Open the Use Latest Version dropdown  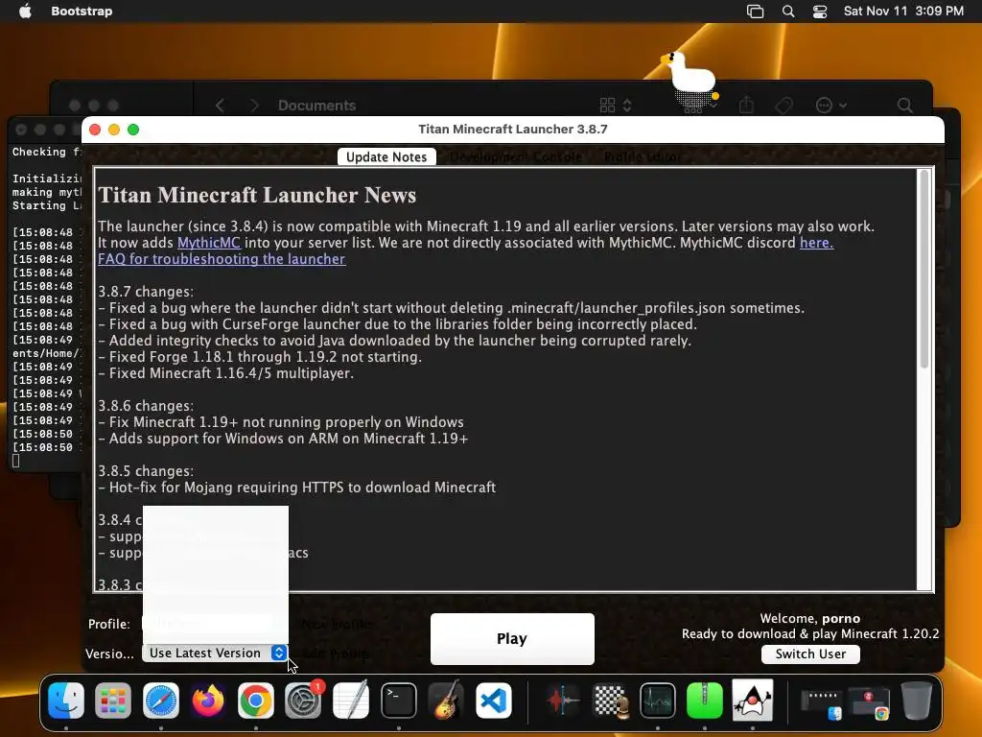215,653
